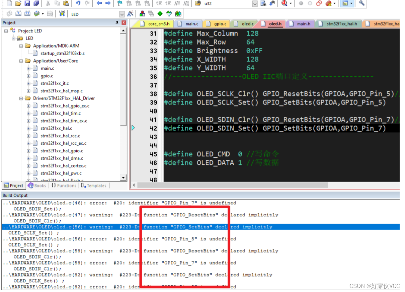Click the Build target icon
Viewport: 405px width, 292px height.
click(18, 14)
